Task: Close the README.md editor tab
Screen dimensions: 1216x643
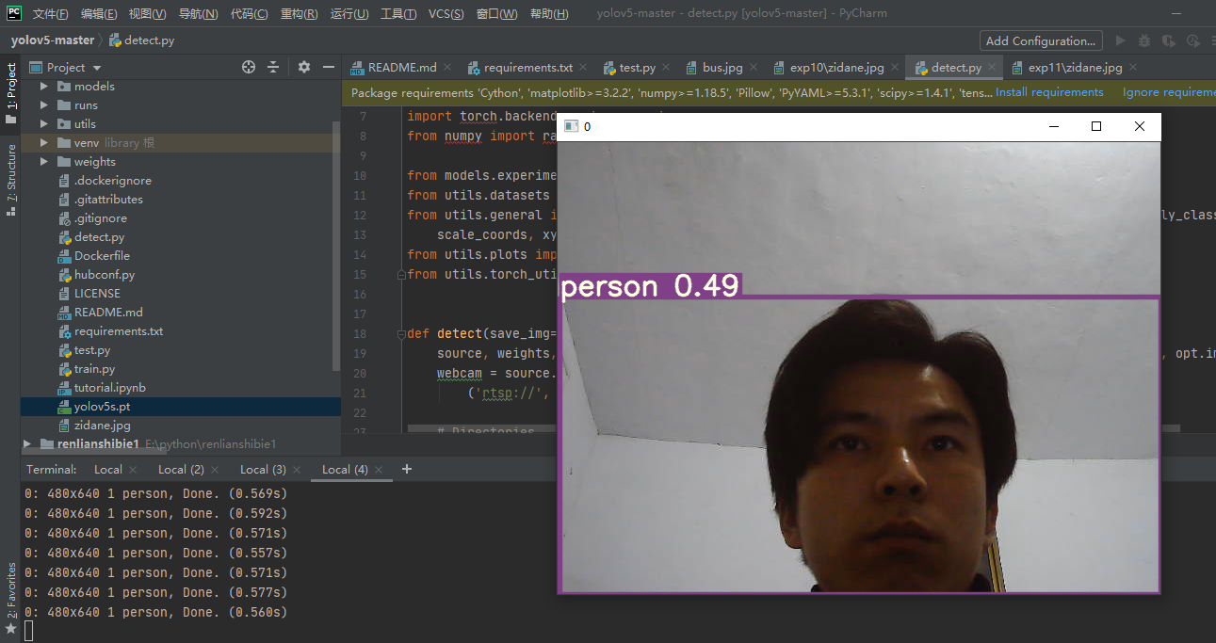Action: tap(447, 68)
